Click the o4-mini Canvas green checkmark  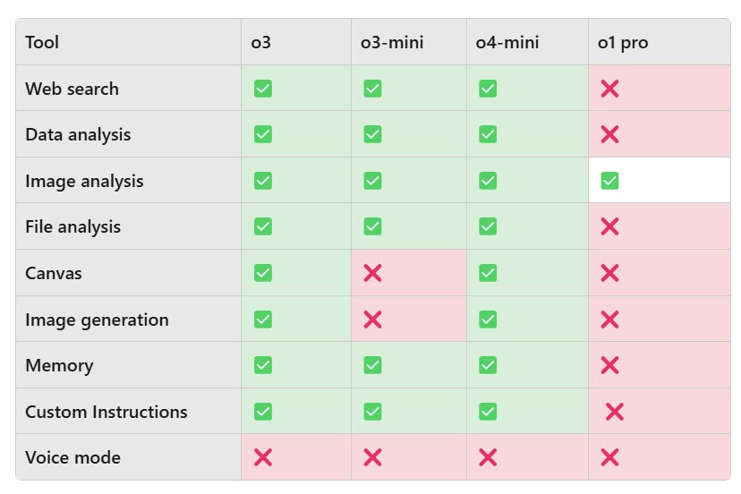[488, 273]
